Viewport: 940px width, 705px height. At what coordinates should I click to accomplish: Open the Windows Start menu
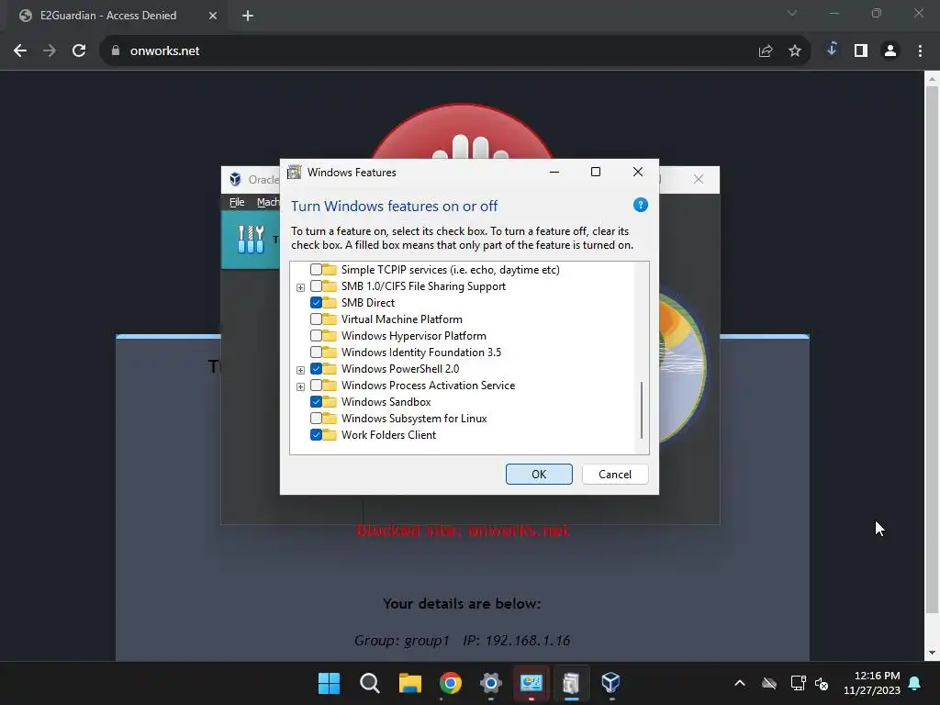tap(329, 683)
